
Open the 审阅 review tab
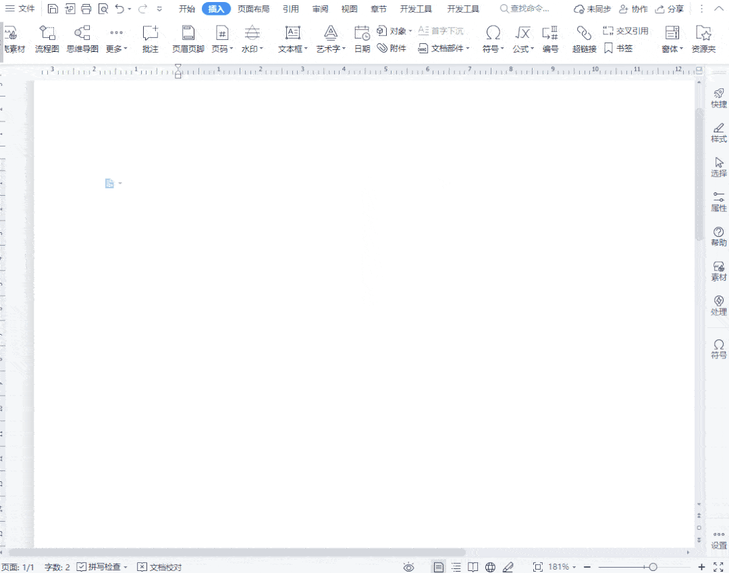tap(320, 9)
